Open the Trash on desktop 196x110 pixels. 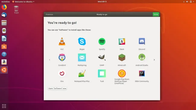[16, 10]
